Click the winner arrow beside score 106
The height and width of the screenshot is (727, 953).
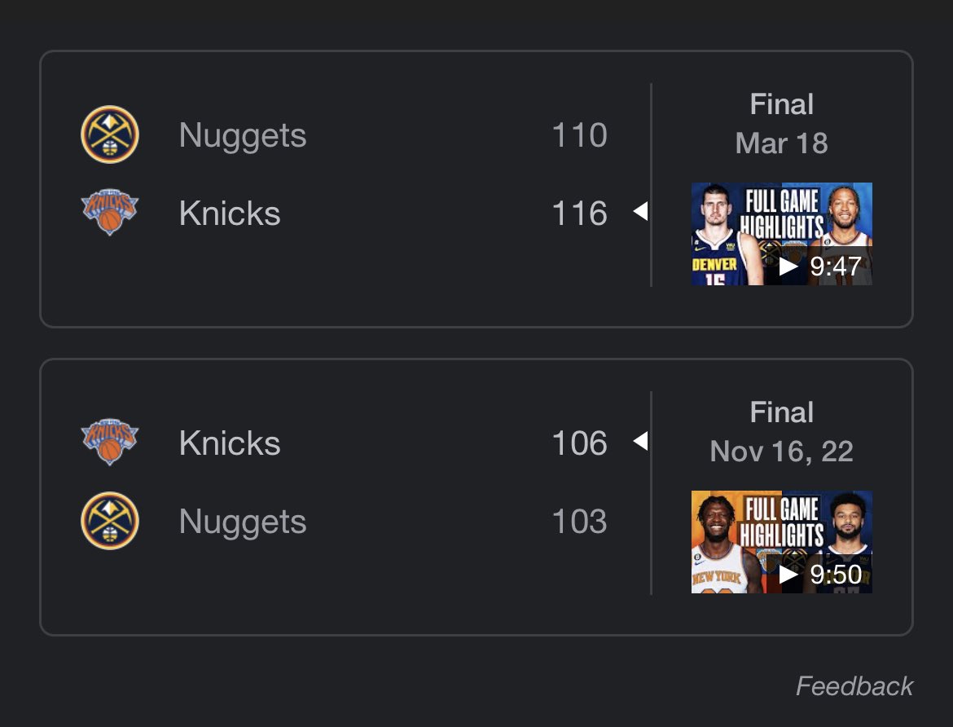[640, 443]
